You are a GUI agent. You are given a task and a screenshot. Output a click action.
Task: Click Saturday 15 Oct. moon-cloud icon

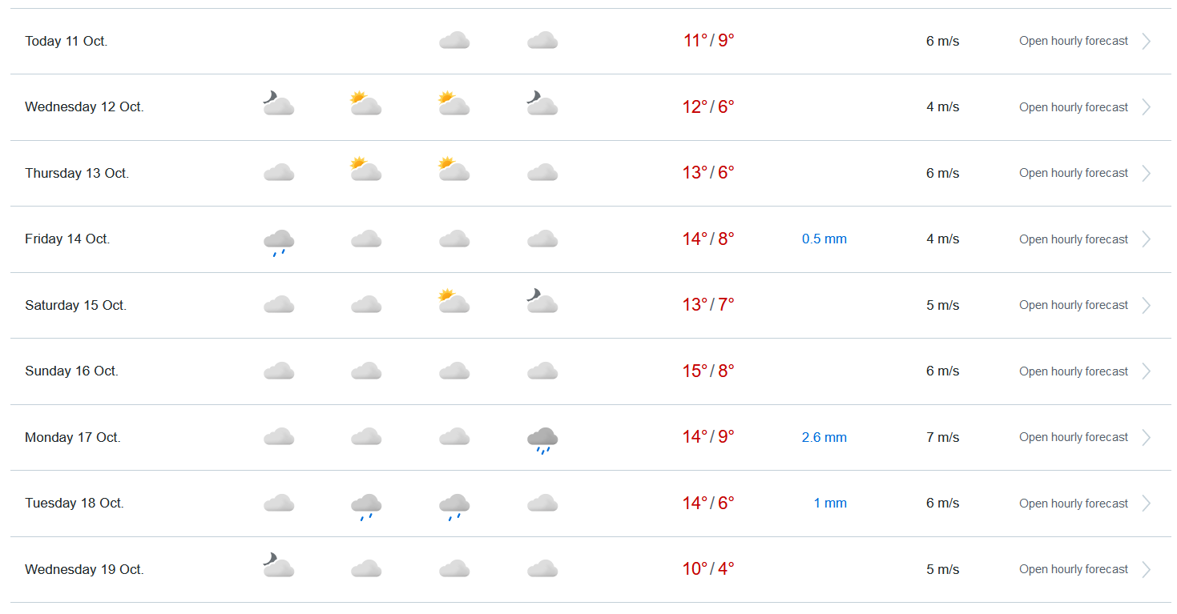tap(542, 302)
